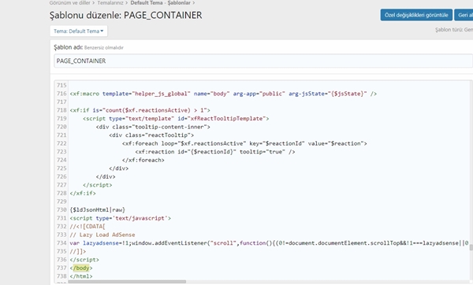Click the highlighted </body> tag
473x285 pixels.
81,268
